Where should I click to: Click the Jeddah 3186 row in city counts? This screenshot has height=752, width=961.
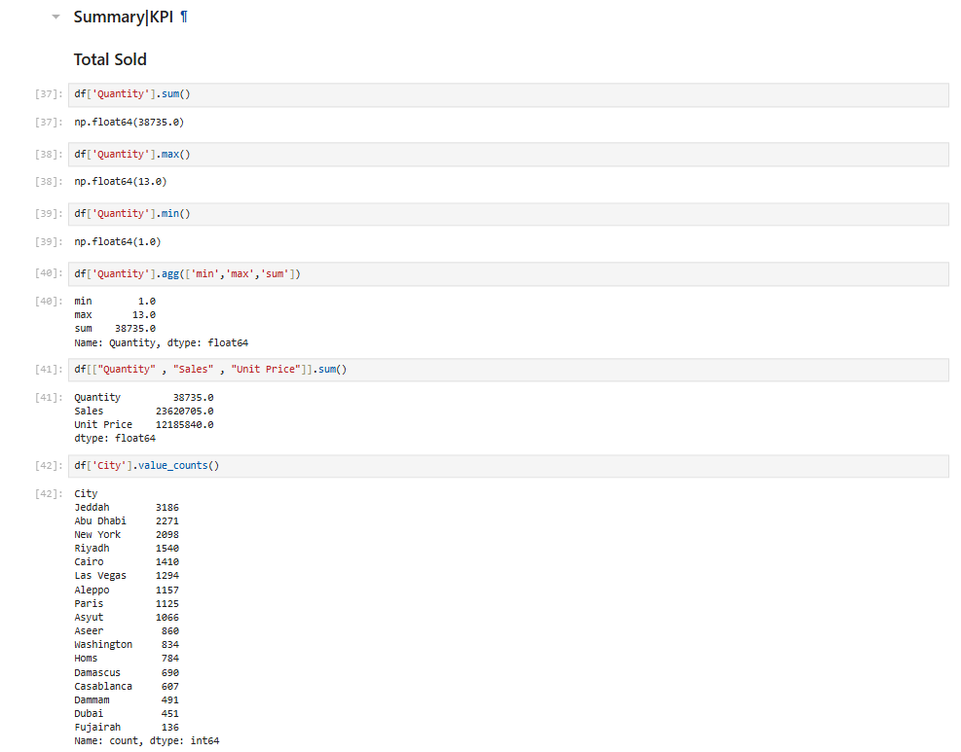coord(126,508)
